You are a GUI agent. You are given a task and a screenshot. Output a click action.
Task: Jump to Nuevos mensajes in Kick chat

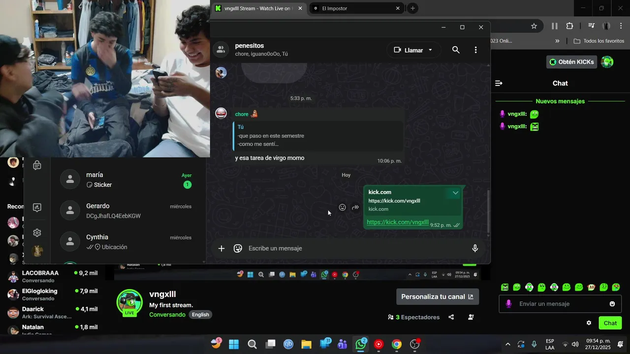[560, 101]
